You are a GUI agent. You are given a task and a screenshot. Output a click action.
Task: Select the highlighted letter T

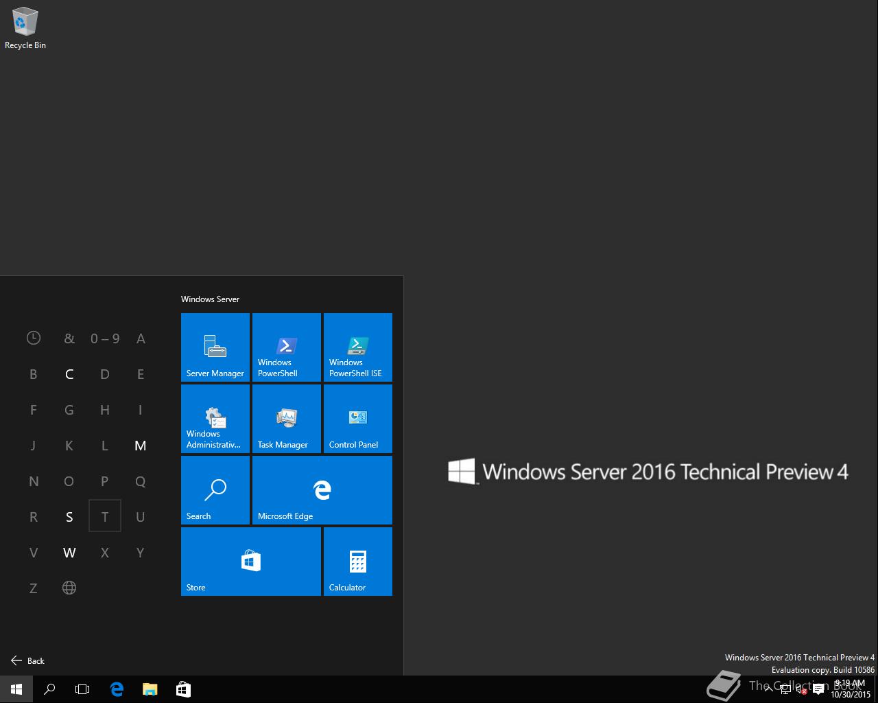(x=105, y=516)
